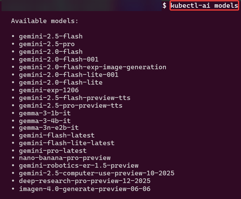Select the deep-research-pro-preview-12-2025 model
This screenshot has height=199, width=241.
click(x=85, y=181)
